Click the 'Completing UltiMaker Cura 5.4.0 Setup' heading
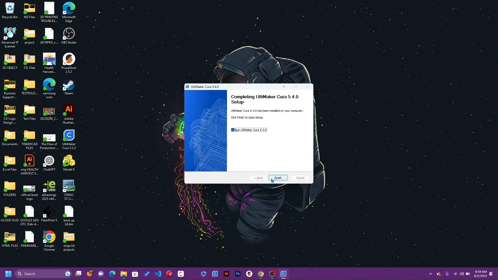This screenshot has width=498, height=280. pyautogui.click(x=265, y=99)
